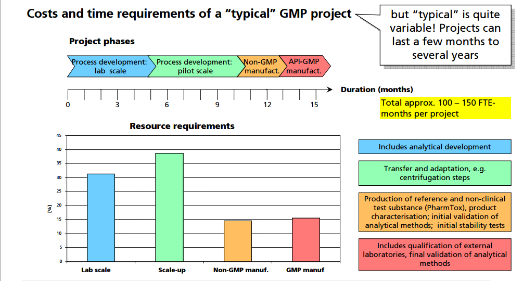Click the yellow 'Total approx. 100 – 150 FTE-months' box
The image size is (523, 281).
[x=445, y=108]
